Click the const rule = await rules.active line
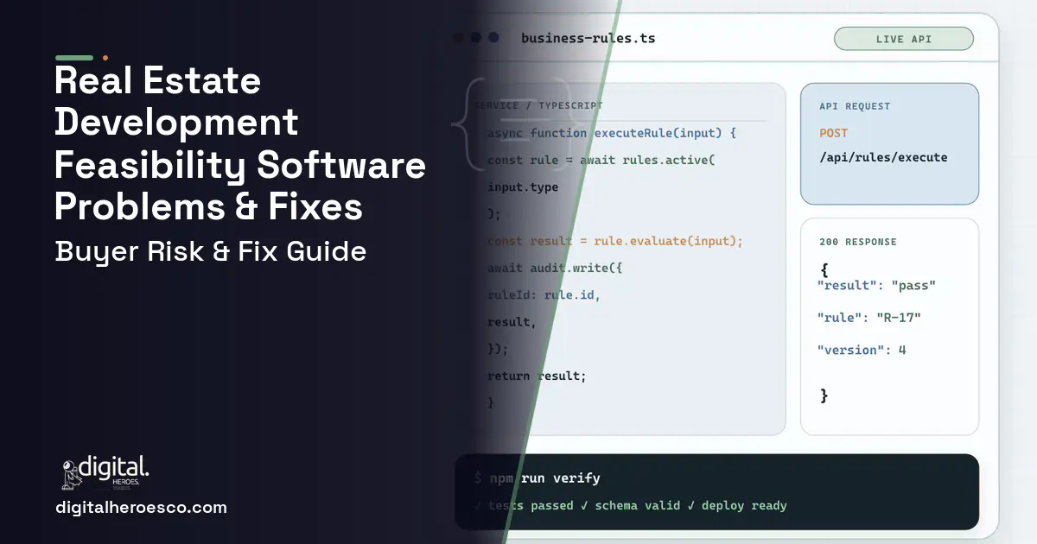Image resolution: width=1037 pixels, height=544 pixels. click(x=601, y=160)
